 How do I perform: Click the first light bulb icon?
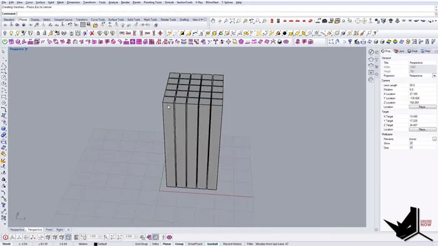click(x=5, y=33)
